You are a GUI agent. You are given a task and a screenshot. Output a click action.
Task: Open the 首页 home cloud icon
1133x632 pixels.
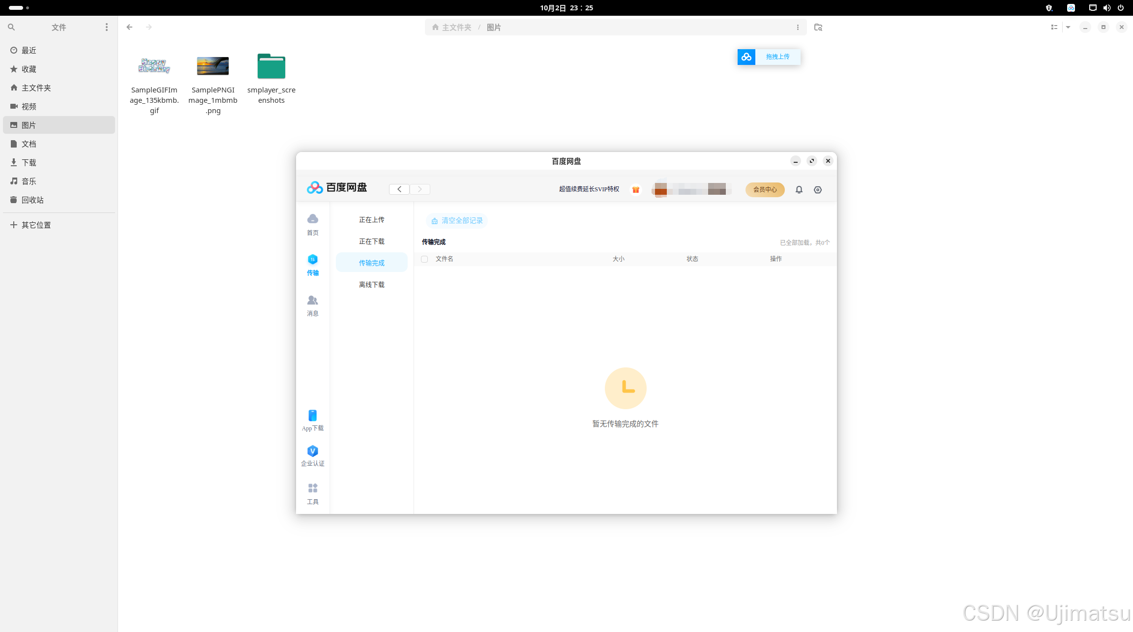[x=312, y=219]
